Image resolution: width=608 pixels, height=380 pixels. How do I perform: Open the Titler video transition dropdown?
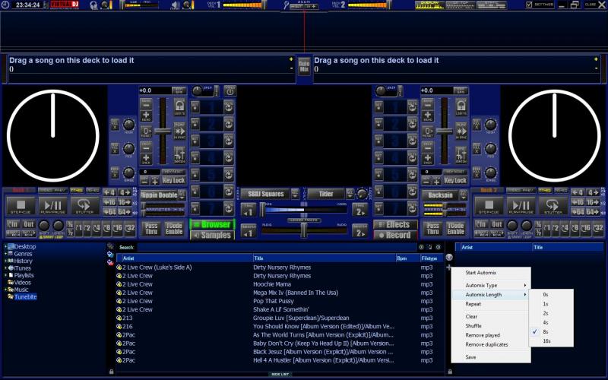(x=350, y=194)
